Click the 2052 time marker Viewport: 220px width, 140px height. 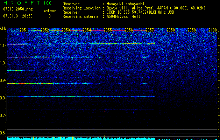45,30
